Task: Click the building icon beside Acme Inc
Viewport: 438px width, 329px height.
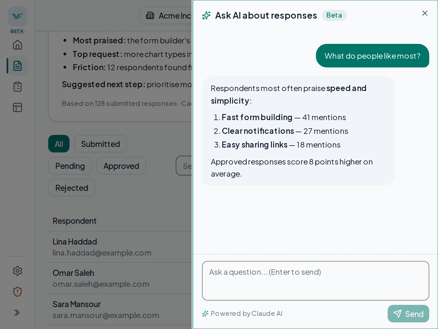Action: tap(150, 16)
